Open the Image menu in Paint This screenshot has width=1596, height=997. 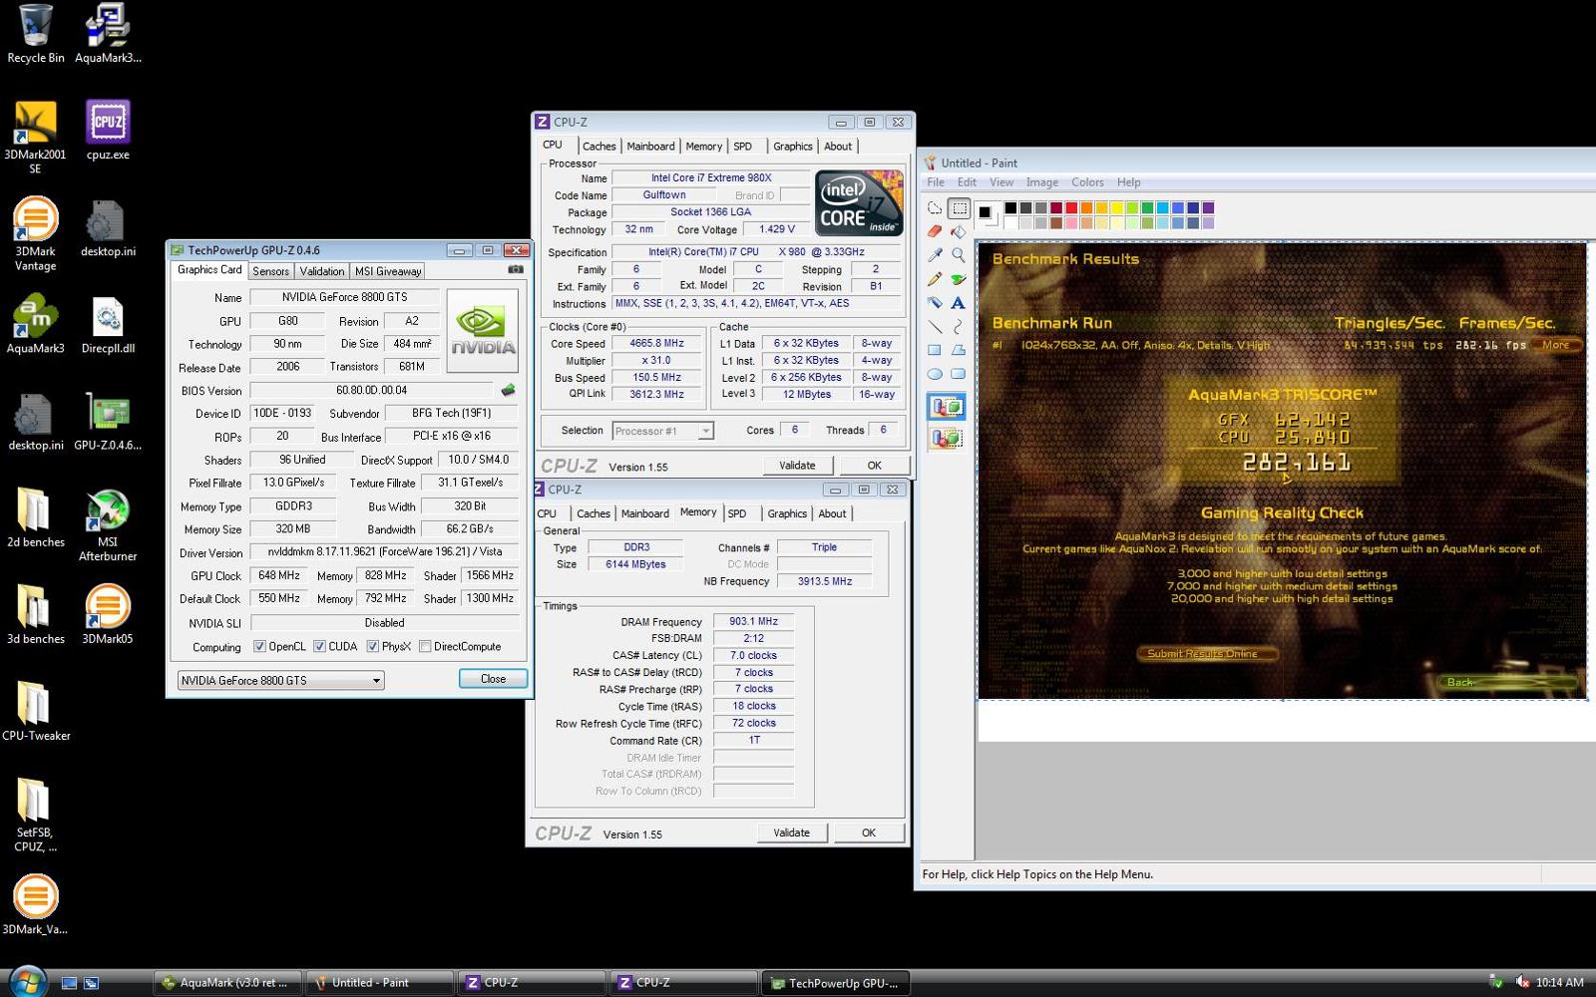(1042, 182)
